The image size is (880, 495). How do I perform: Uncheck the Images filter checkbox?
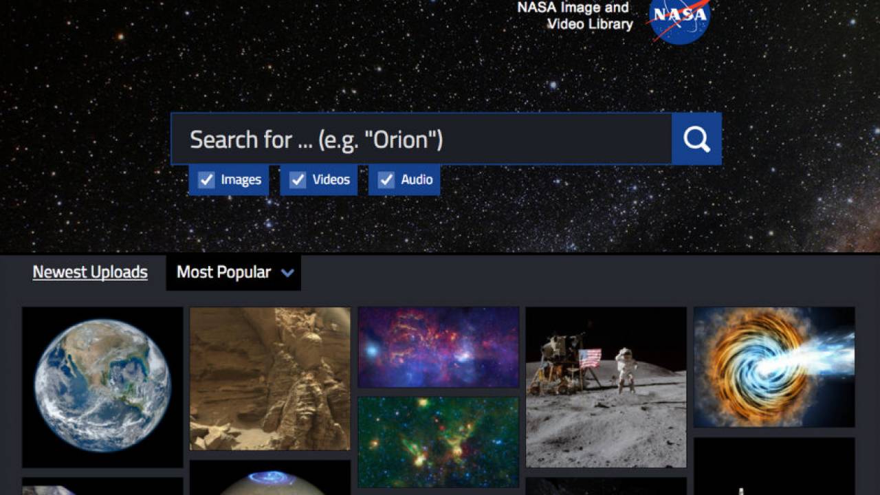click(206, 180)
